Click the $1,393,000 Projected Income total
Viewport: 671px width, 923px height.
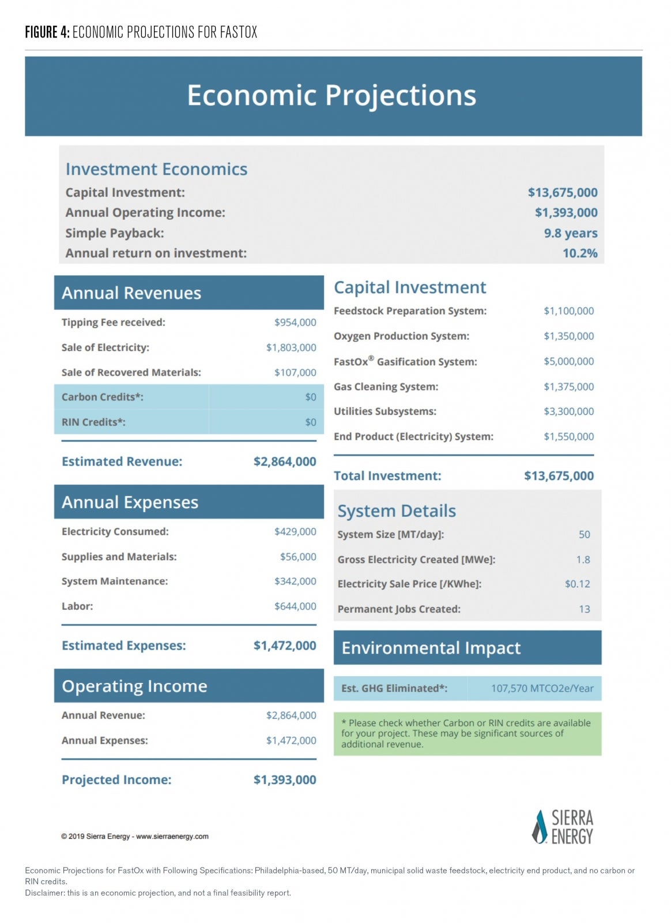[285, 780]
